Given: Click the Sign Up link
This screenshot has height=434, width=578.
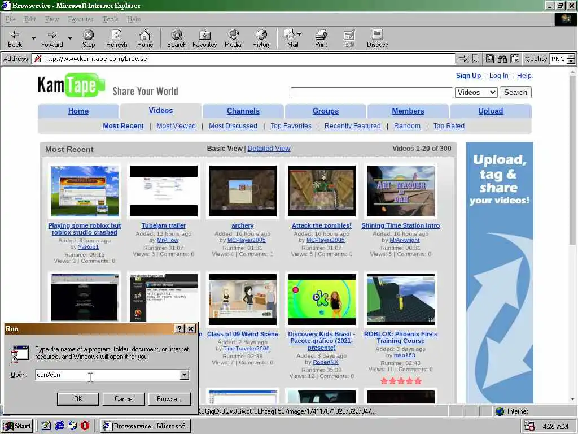Looking at the screenshot, I should pos(468,76).
